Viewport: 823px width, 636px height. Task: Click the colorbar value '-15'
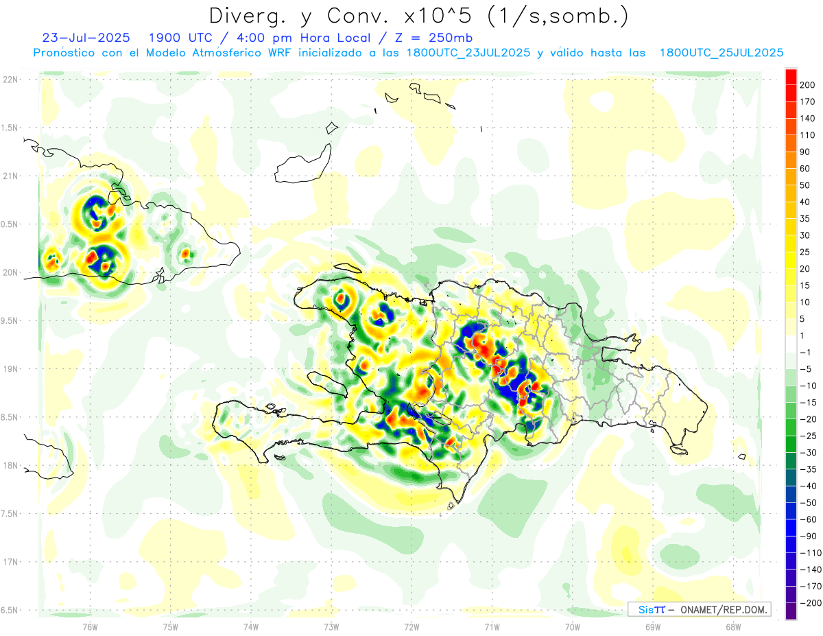point(808,402)
